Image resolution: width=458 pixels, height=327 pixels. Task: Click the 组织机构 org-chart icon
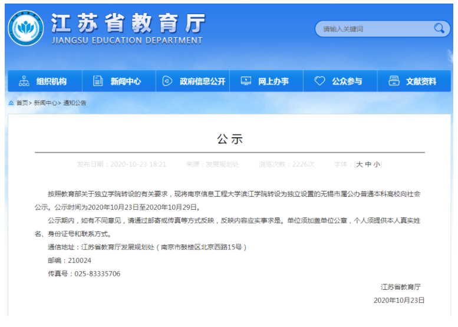(x=24, y=81)
